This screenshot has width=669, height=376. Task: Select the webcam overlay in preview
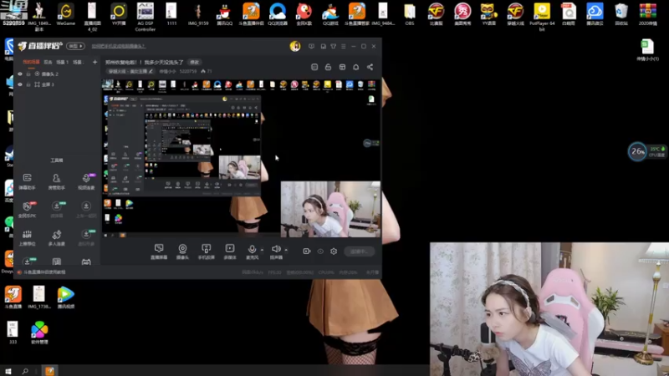coord(330,209)
